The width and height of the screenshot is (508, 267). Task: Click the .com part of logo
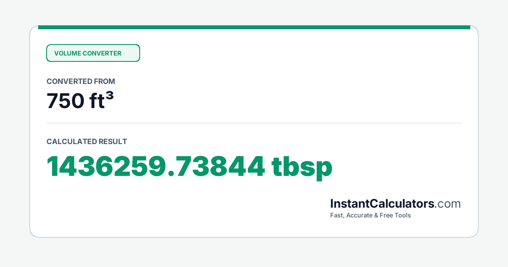tap(448, 204)
